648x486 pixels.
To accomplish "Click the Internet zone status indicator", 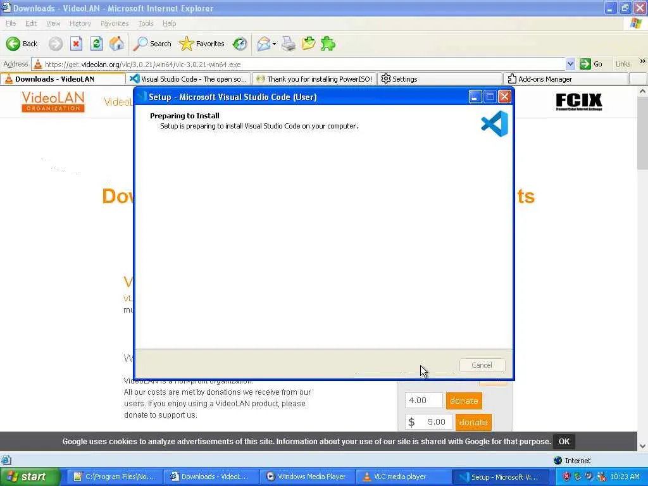I will [572, 461].
